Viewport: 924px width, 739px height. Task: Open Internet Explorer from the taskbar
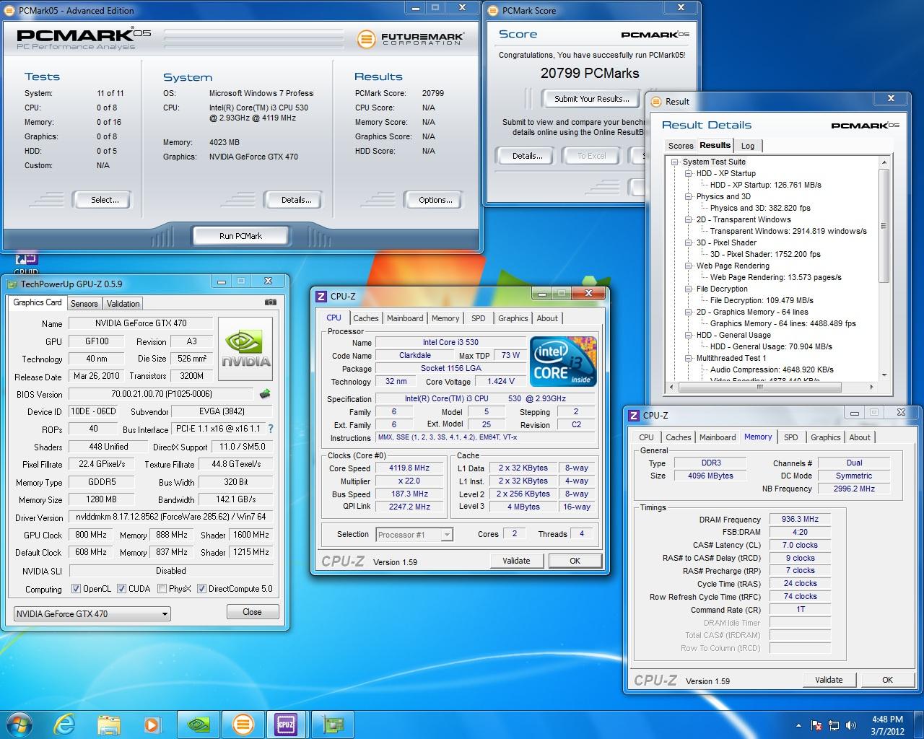(x=65, y=724)
